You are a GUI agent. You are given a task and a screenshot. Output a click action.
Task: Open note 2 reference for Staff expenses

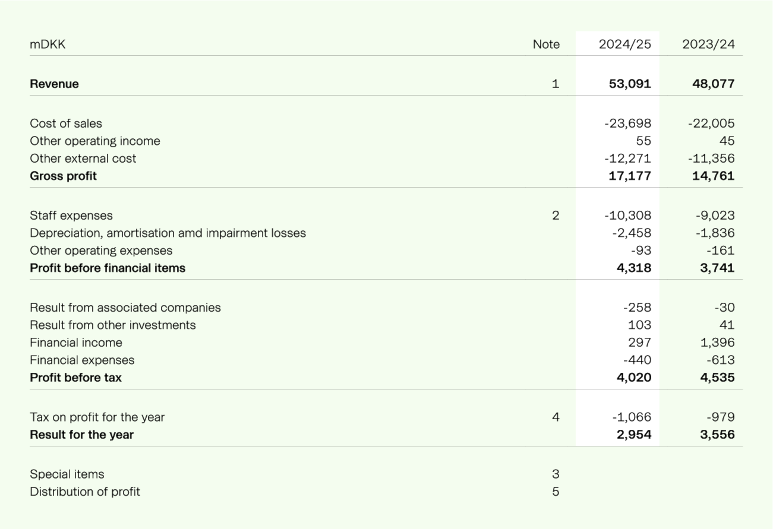[555, 216]
